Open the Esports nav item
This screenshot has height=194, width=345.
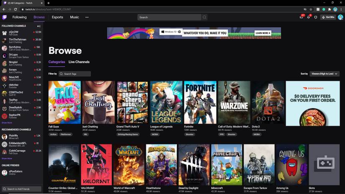(x=57, y=17)
